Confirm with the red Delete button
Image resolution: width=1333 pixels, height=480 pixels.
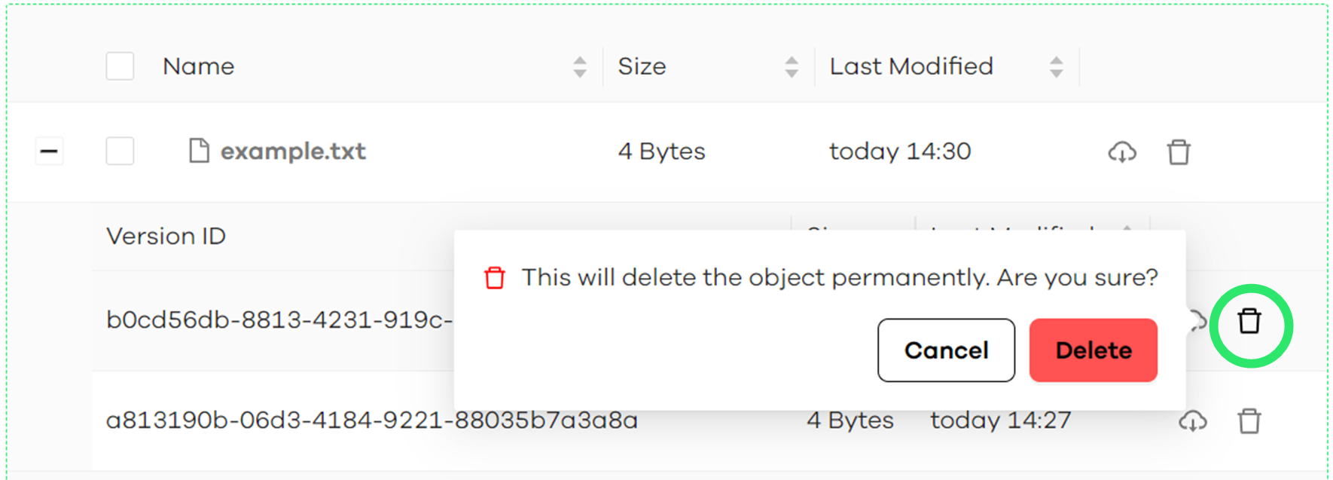pyautogui.click(x=1093, y=350)
